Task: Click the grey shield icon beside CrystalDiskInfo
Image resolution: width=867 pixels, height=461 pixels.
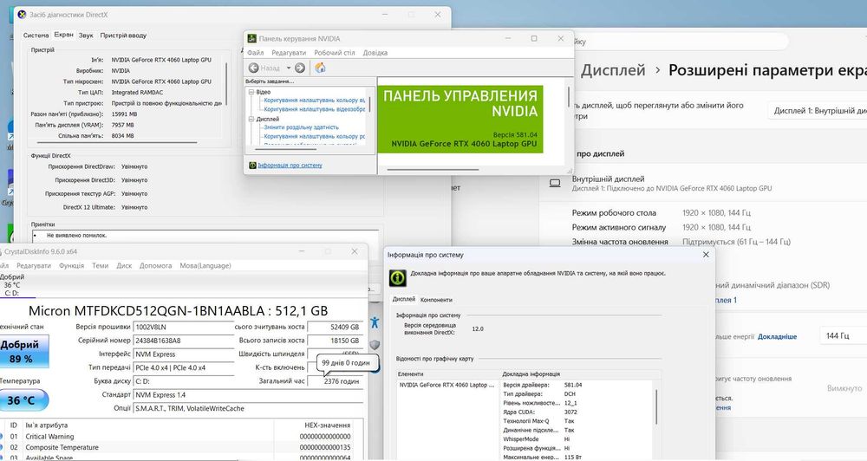Action: [x=375, y=345]
